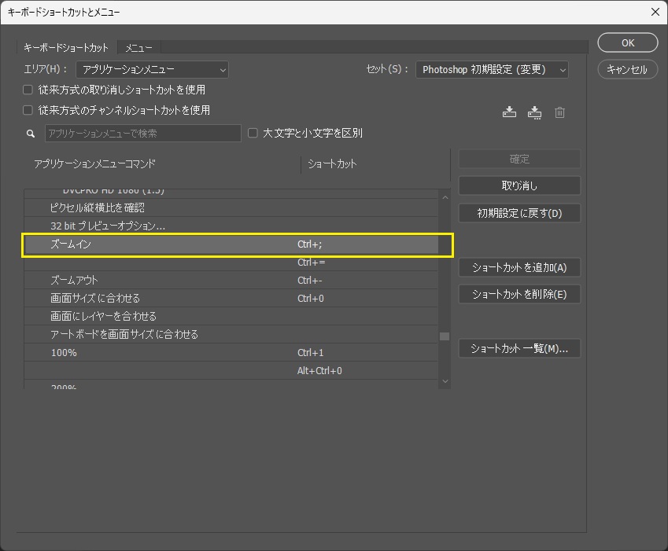Click the アプリケーションメニューで検索 search field
This screenshot has height=551, width=668.
[142, 134]
